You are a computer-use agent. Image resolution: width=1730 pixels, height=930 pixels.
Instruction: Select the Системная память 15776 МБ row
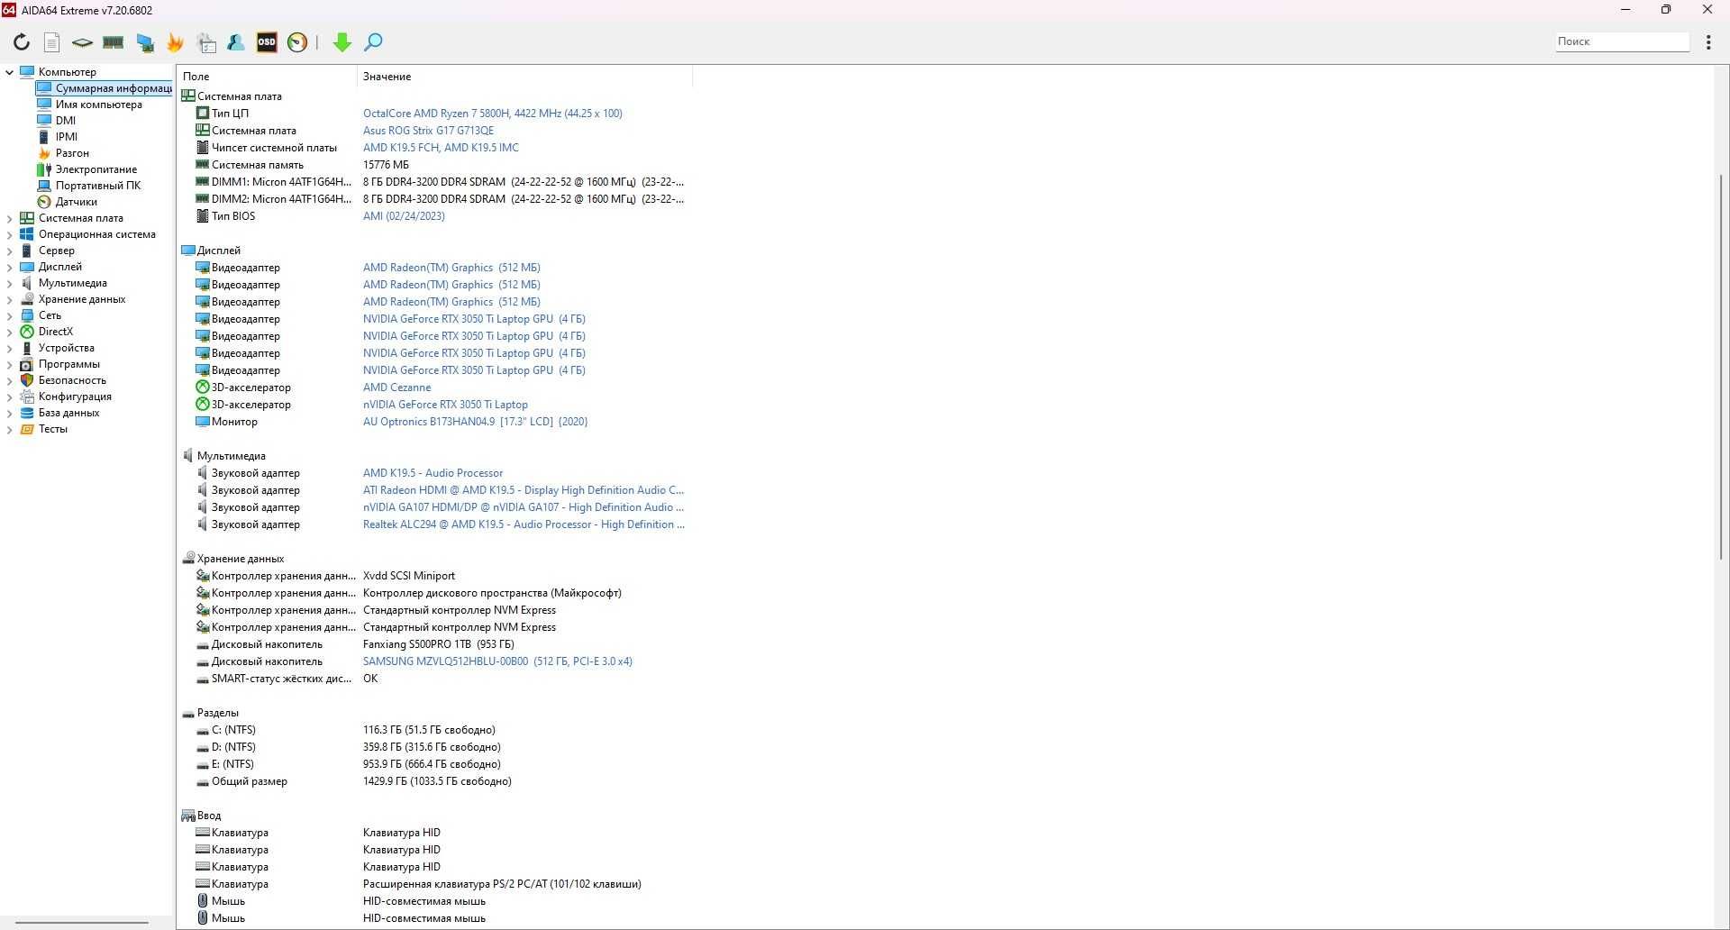pos(434,165)
